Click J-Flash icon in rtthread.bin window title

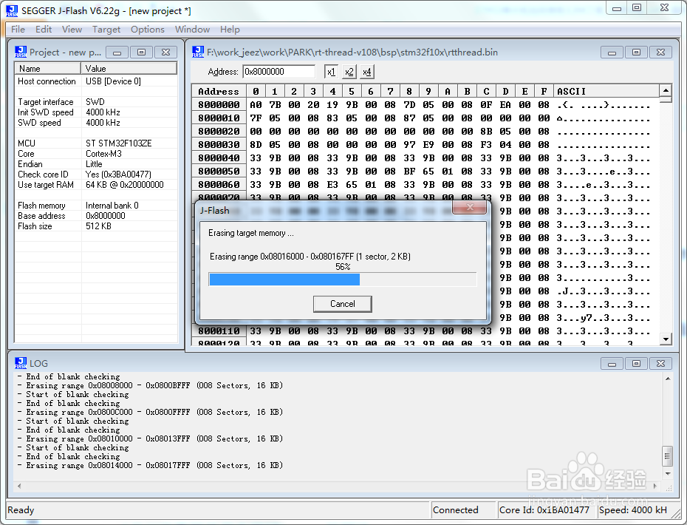click(198, 52)
